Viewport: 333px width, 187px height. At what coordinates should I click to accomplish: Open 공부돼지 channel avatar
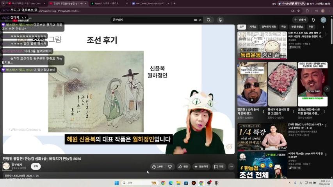[x=6, y=166]
